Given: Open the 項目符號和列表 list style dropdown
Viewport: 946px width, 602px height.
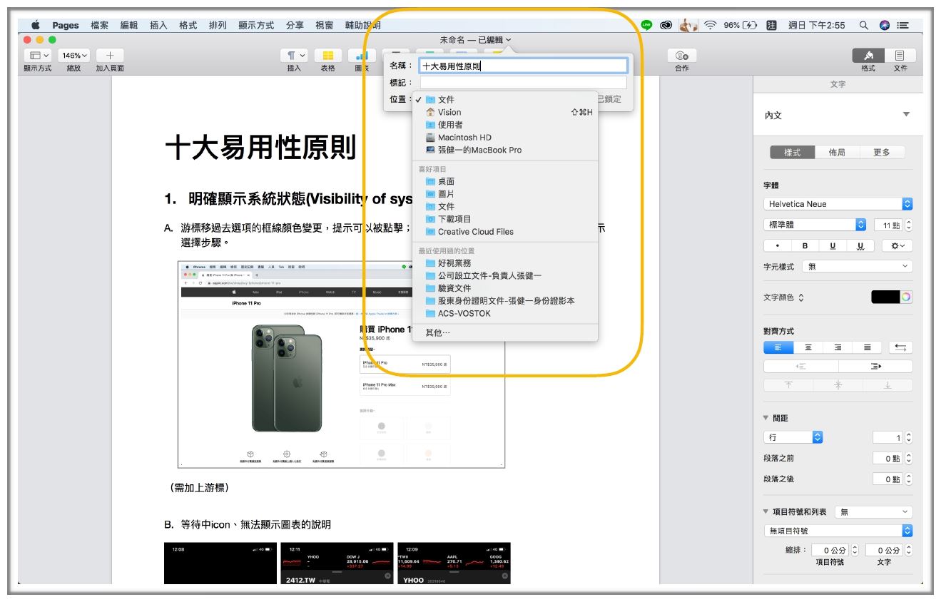Looking at the screenshot, I should pyautogui.click(x=874, y=511).
